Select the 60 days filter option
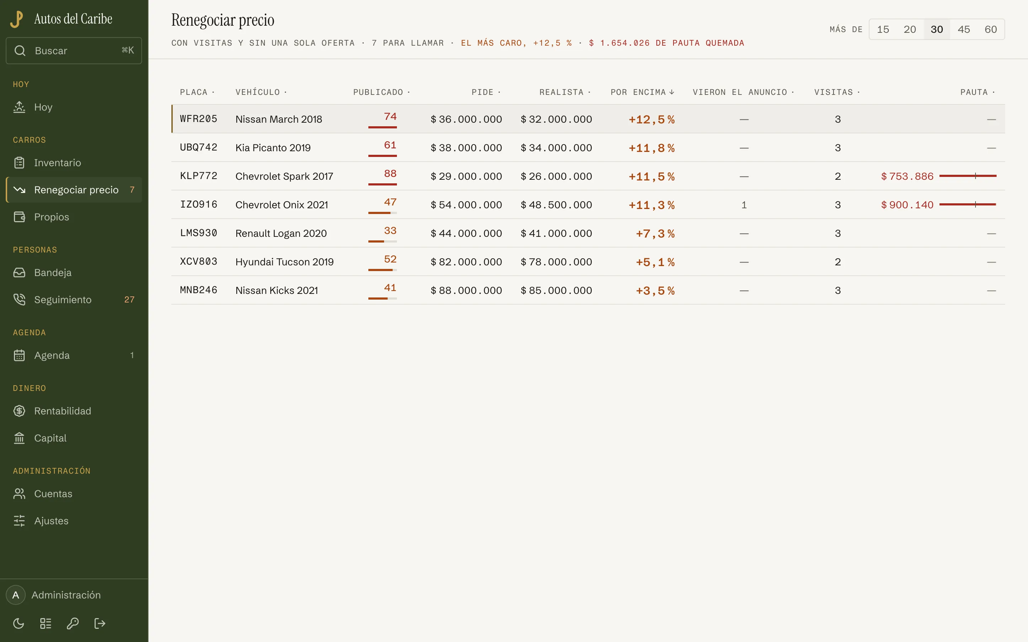Image resolution: width=1028 pixels, height=642 pixels. (x=991, y=29)
